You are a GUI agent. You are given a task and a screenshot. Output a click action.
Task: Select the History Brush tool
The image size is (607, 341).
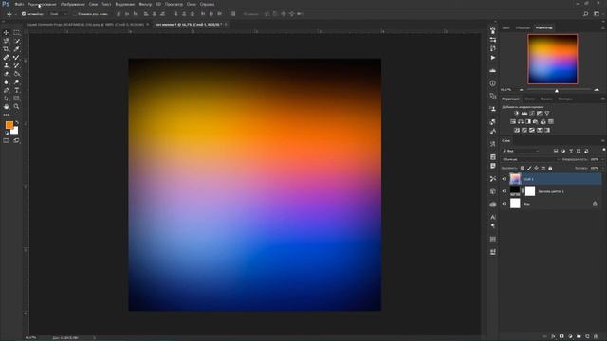click(17, 65)
